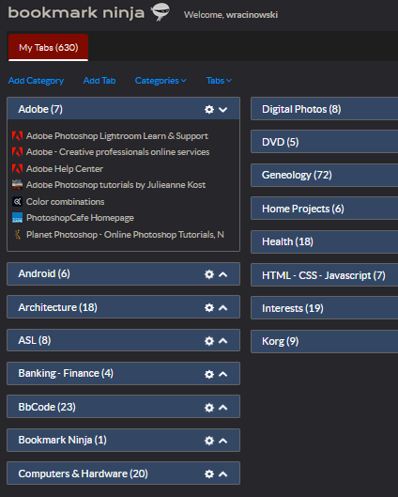Click the Bookmark Ninja logo icon

pos(161,11)
